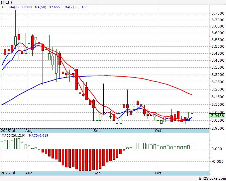Click the 3.2500 price axis label
Image resolution: width=226 pixels, height=181 pixels.
pyautogui.click(x=218, y=82)
